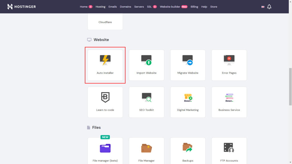Image resolution: width=292 pixels, height=164 pixels.
Task: Select the Error Pages monitor icon
Action: coord(229,60)
